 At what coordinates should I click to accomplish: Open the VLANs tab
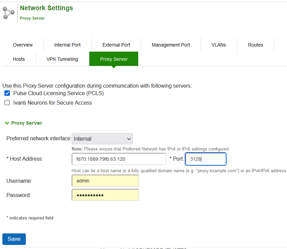(219, 45)
